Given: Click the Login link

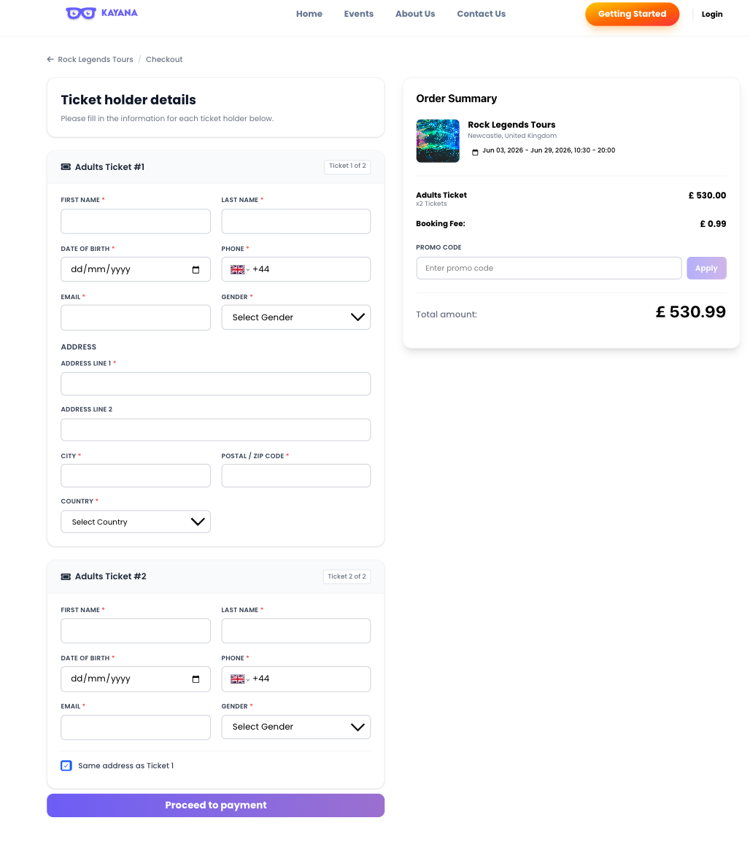Looking at the screenshot, I should (712, 15).
